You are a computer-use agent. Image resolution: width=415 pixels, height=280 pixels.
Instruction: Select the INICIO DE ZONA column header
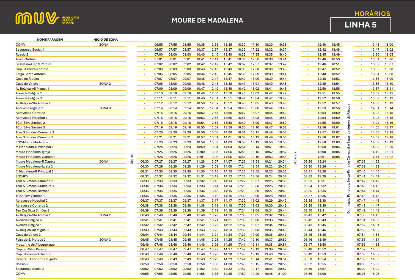point(105,40)
